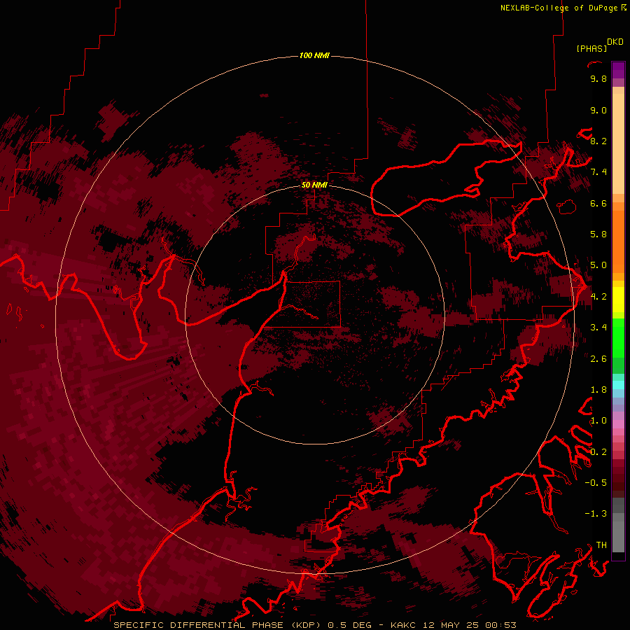630x630 pixels.
Task: Click the KAKC station identifier
Action: 403,625
